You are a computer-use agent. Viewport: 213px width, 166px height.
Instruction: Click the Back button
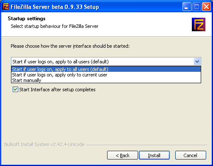122,155
